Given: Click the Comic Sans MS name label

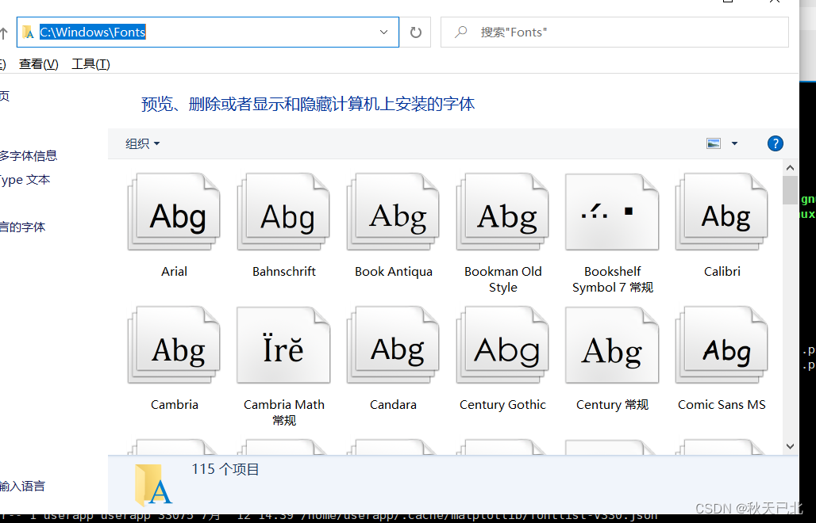Looking at the screenshot, I should pos(722,405).
